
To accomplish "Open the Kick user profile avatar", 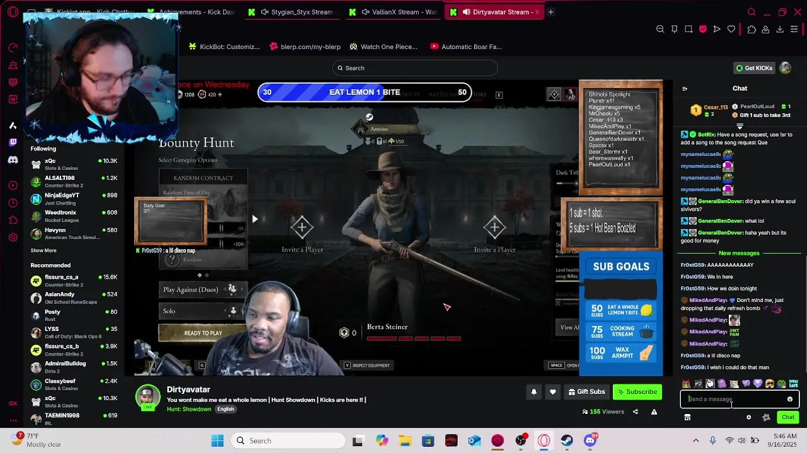I will (x=785, y=68).
